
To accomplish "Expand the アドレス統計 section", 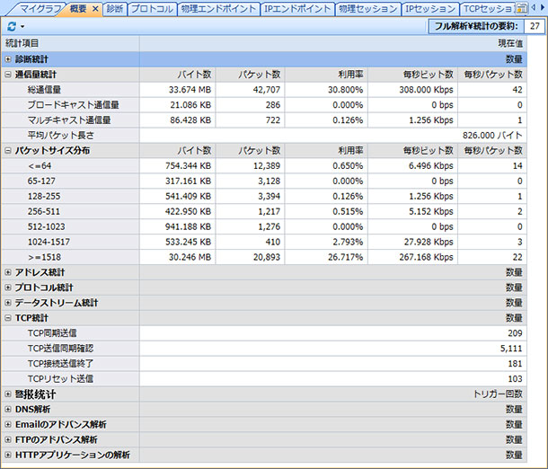I will (x=8, y=272).
